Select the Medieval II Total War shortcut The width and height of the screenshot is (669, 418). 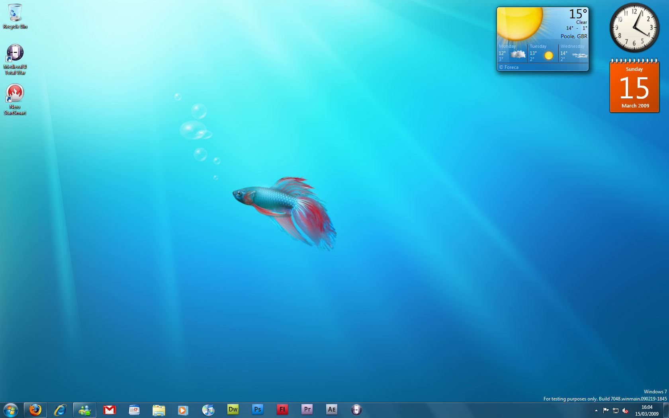pos(15,59)
